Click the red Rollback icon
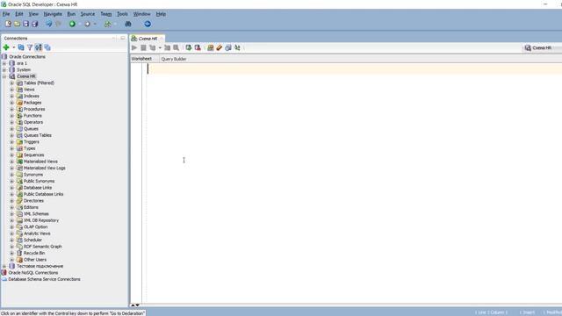 [x=198, y=47]
